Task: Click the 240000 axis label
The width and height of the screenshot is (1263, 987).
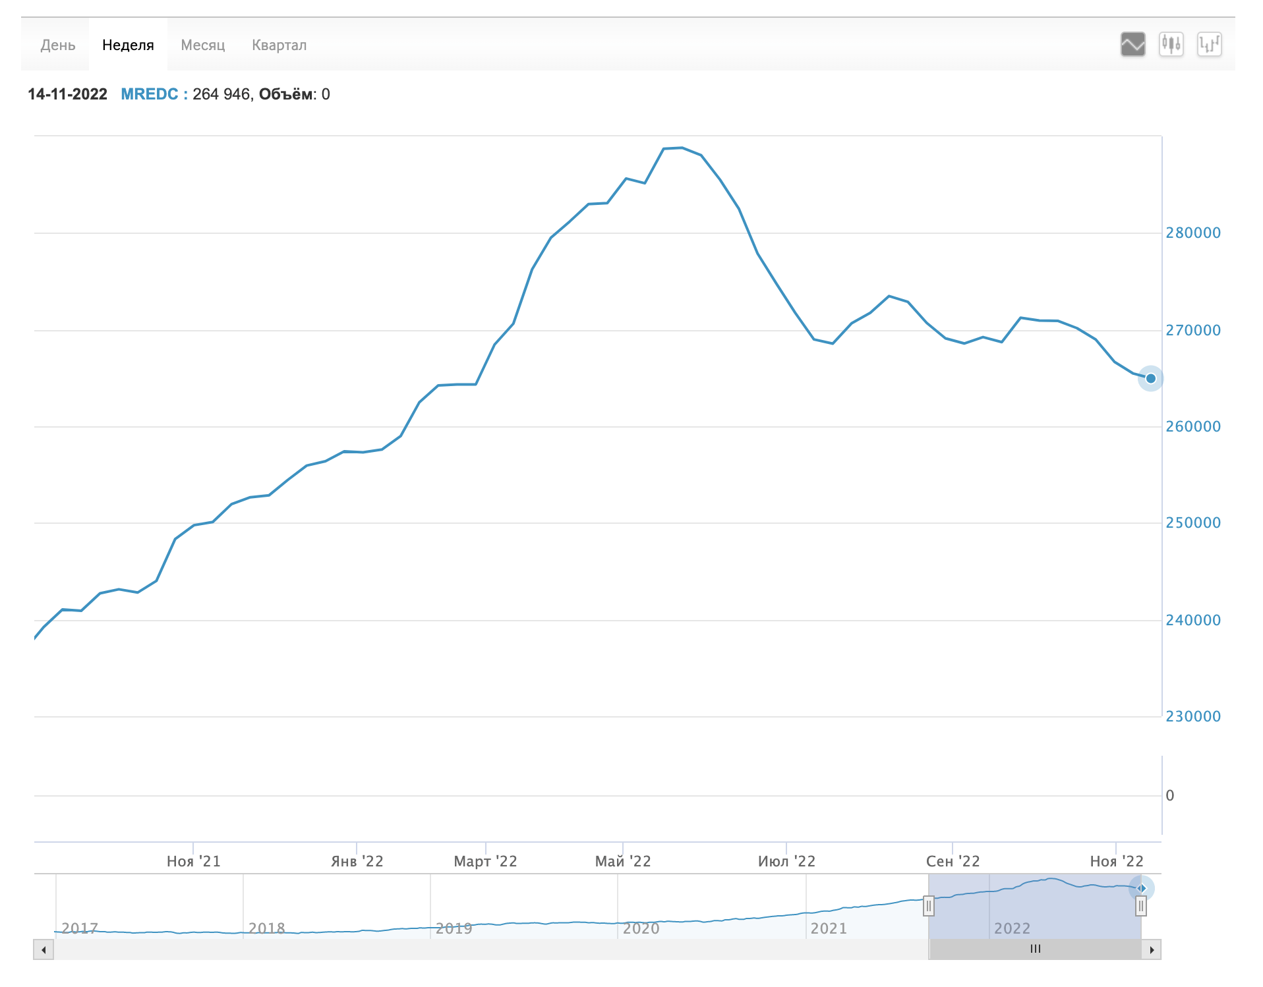Action: (1193, 620)
